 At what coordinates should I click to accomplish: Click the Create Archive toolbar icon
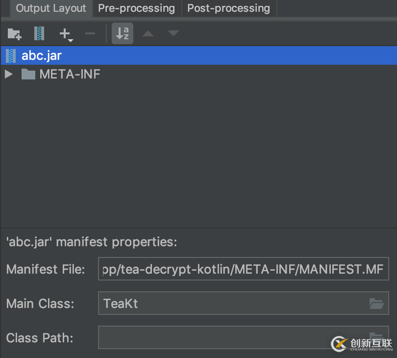39,34
